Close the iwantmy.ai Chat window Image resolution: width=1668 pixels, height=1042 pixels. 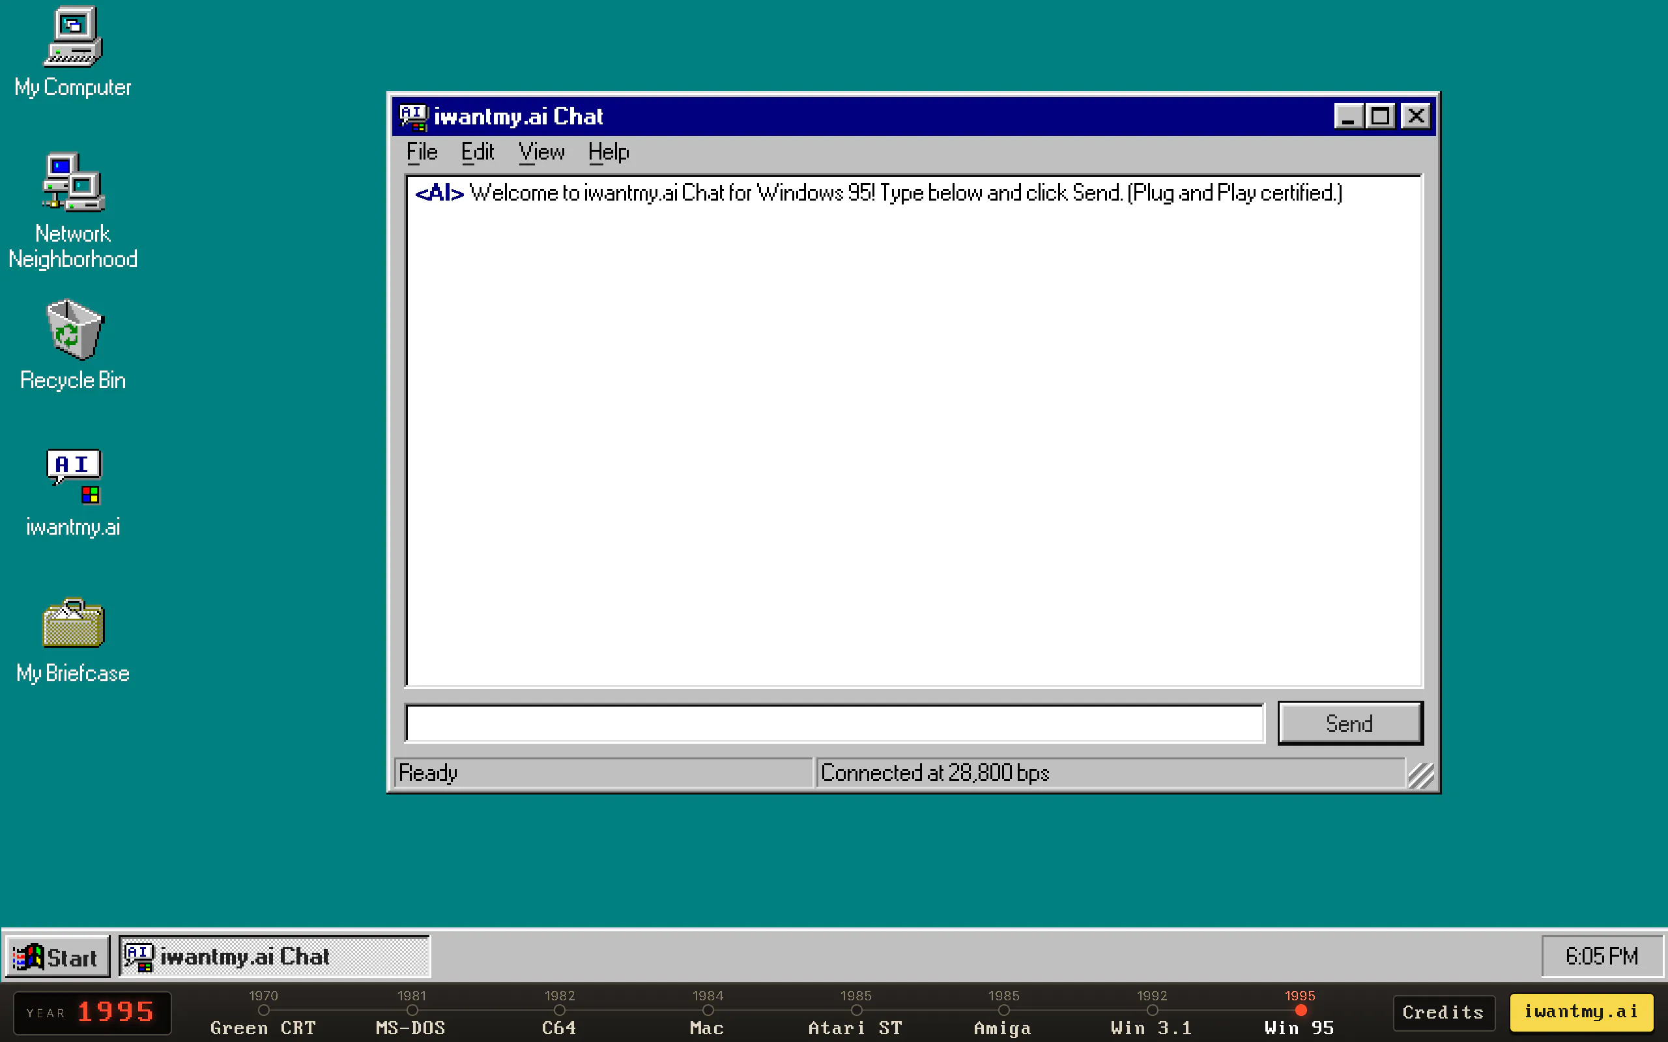[1416, 116]
